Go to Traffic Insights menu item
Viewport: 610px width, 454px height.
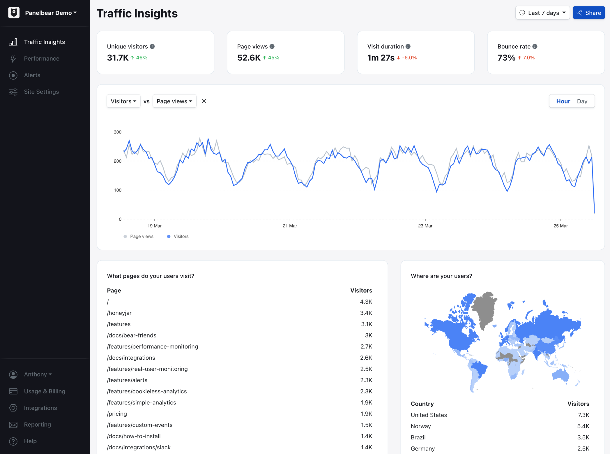tap(45, 42)
